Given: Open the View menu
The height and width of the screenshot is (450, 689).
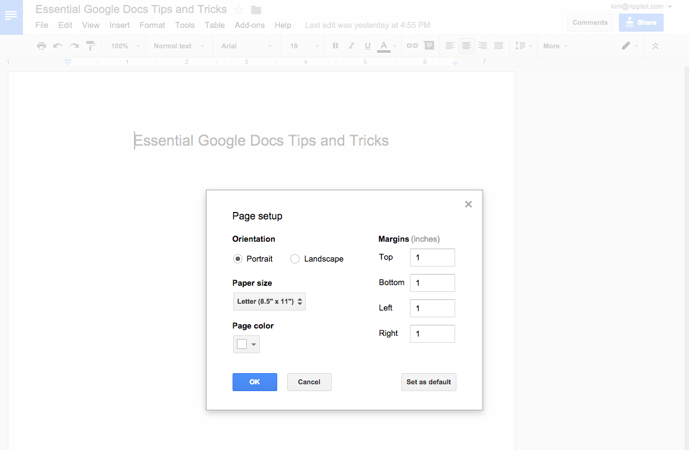Looking at the screenshot, I should 91,25.
